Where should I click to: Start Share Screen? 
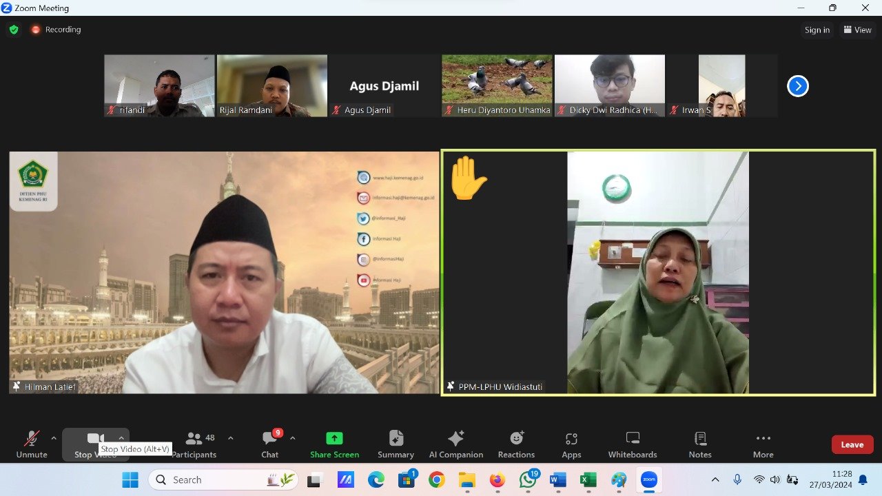click(334, 444)
